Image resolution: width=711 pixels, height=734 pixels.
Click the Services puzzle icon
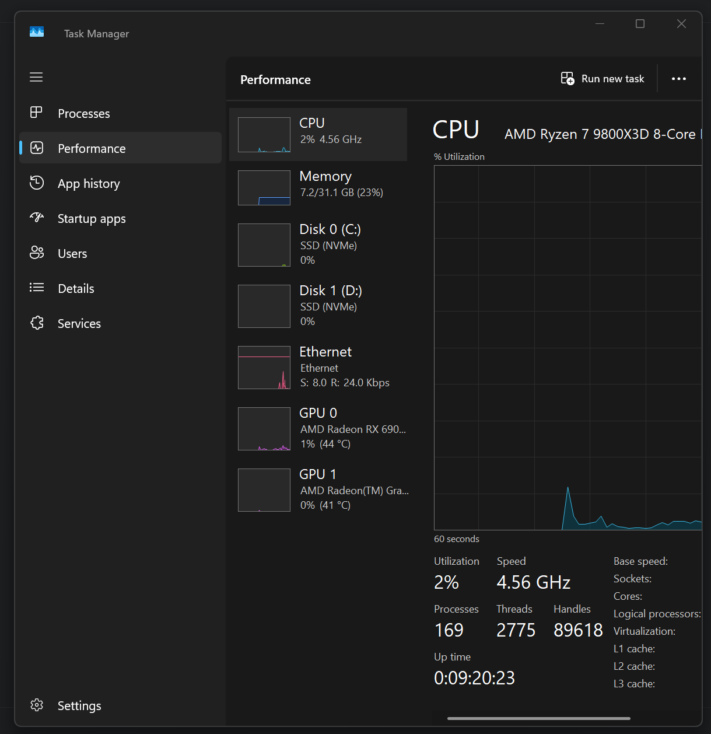[37, 323]
